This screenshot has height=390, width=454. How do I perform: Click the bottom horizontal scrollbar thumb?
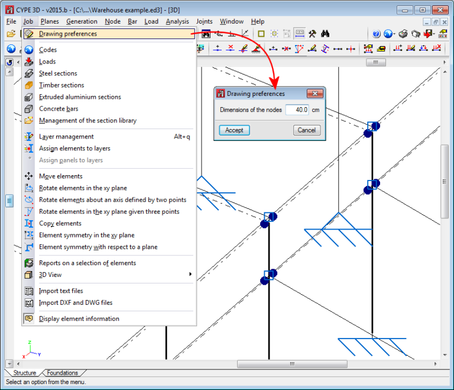pyautogui.click(x=291, y=364)
